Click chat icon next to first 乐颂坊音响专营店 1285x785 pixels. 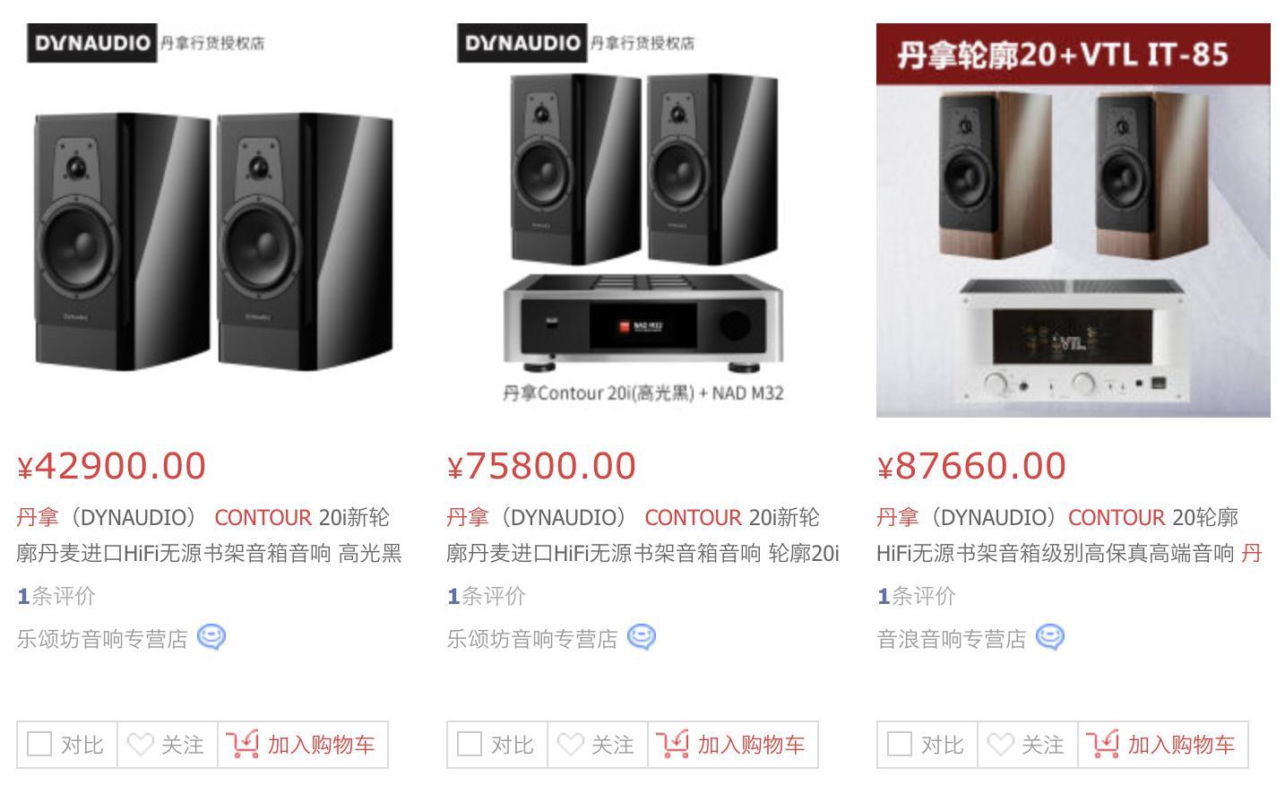click(x=211, y=637)
